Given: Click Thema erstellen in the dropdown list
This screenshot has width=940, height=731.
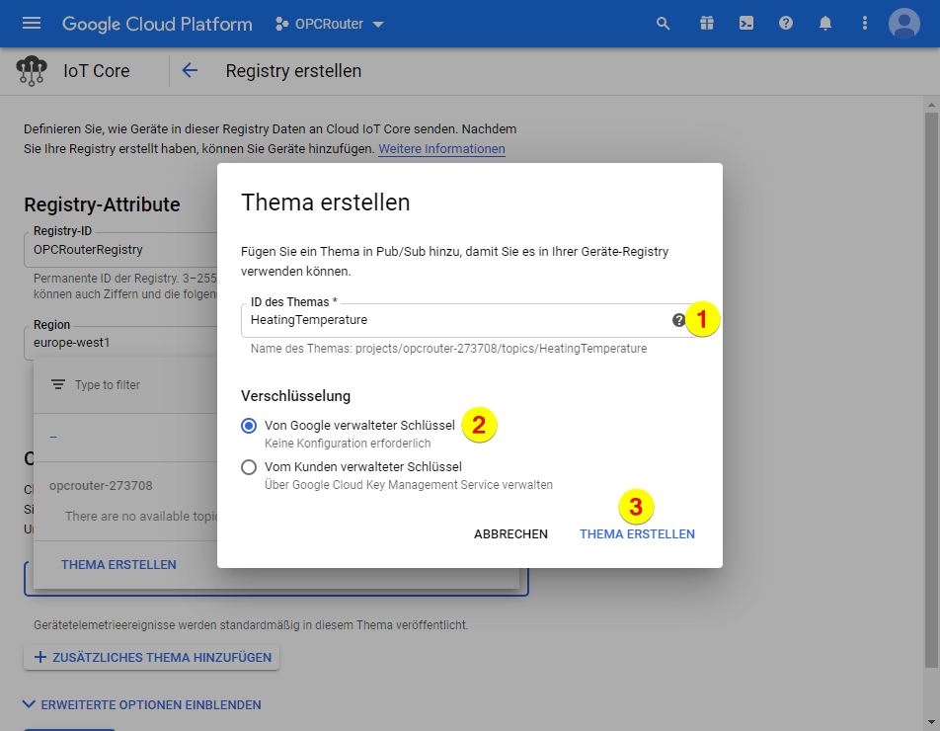Looking at the screenshot, I should (x=118, y=565).
